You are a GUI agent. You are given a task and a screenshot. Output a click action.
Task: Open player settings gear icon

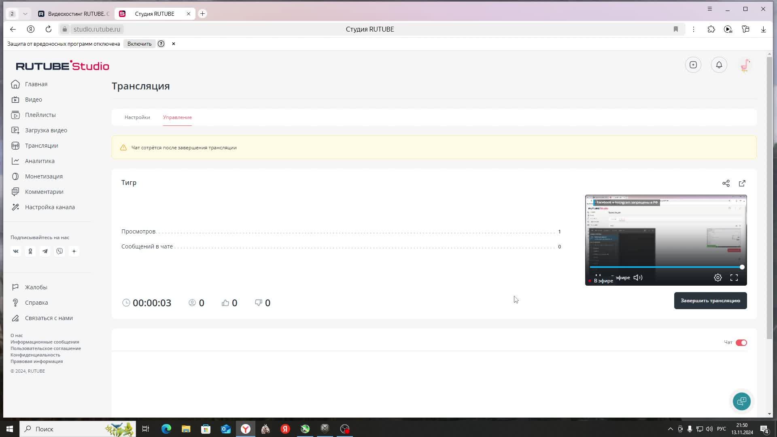(718, 278)
